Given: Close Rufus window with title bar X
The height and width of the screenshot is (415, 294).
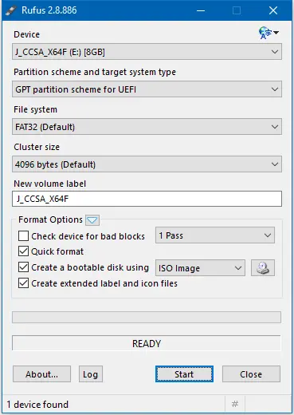Looking at the screenshot, I should click(273, 10).
